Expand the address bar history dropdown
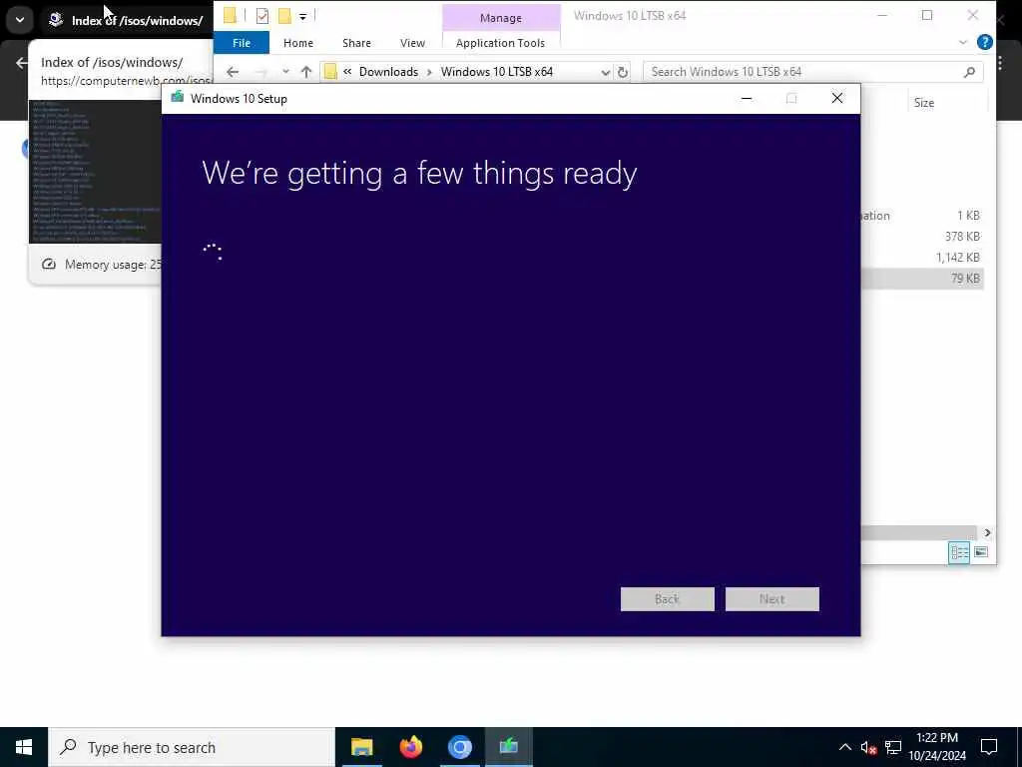The image size is (1022, 767). click(606, 72)
